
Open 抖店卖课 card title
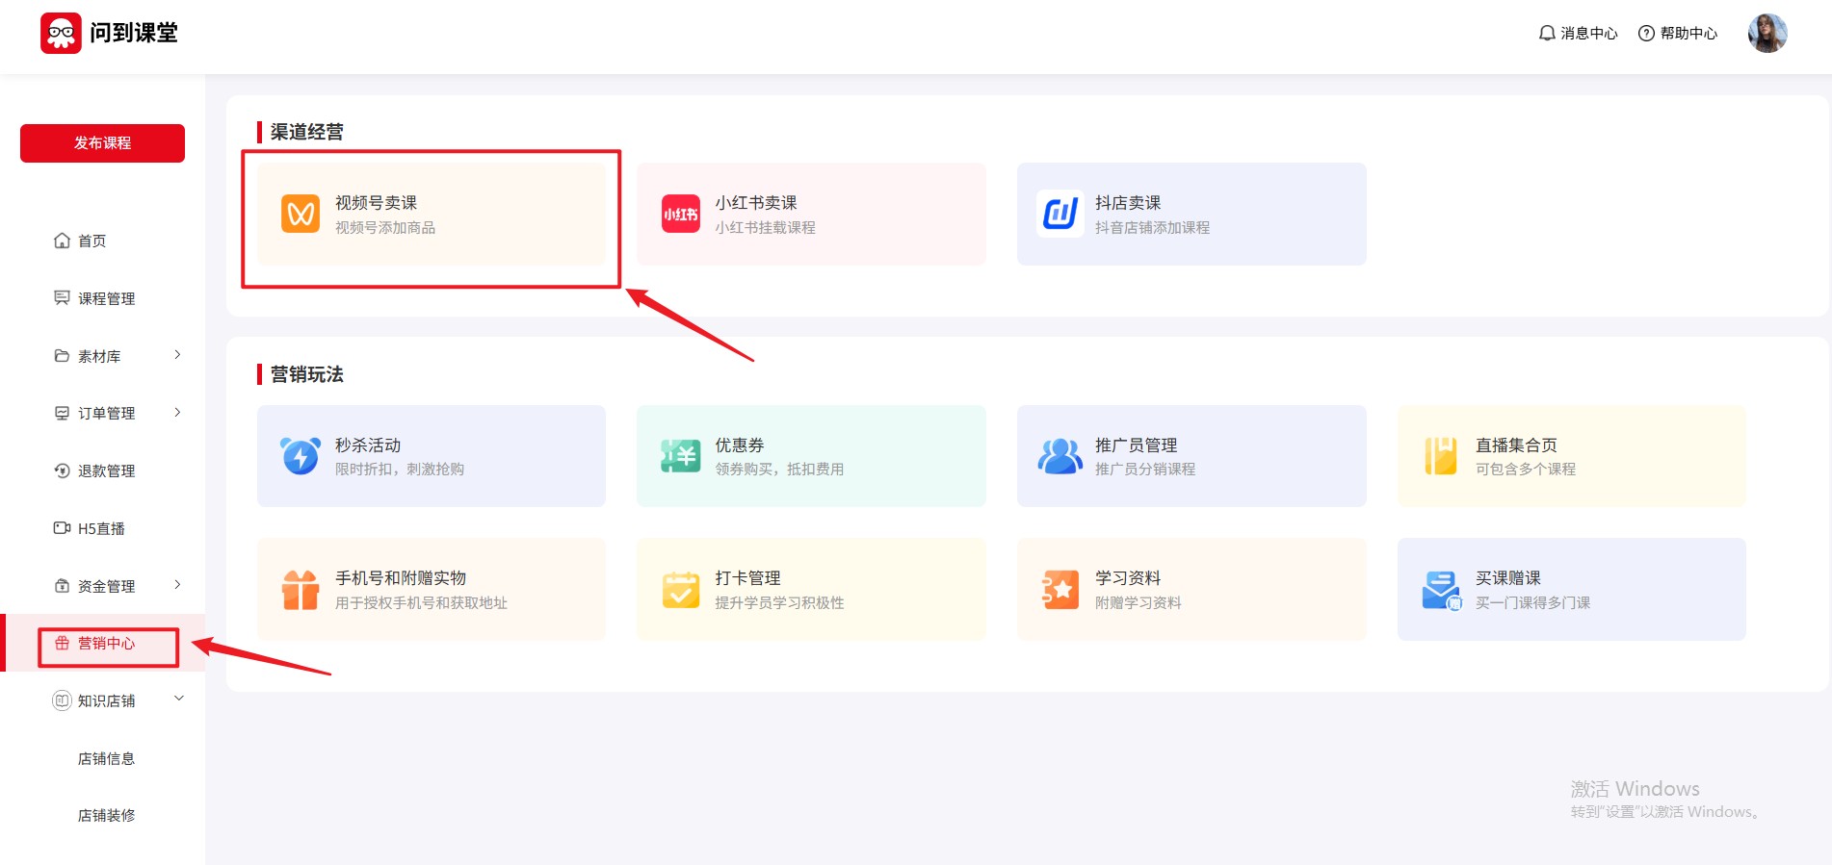pos(1128,203)
